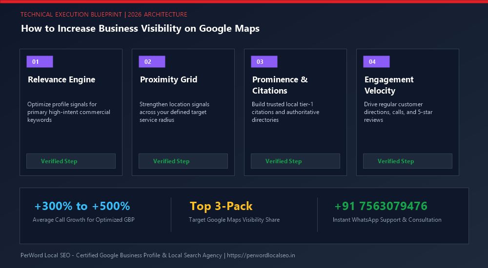This screenshot has height=268, width=488.
Task: Click 'Strengthen location signals' description text
Action: pyautogui.click(x=174, y=112)
